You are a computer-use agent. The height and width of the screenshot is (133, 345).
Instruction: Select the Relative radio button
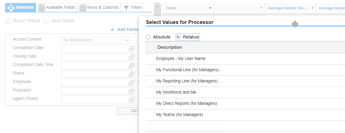pos(178,37)
